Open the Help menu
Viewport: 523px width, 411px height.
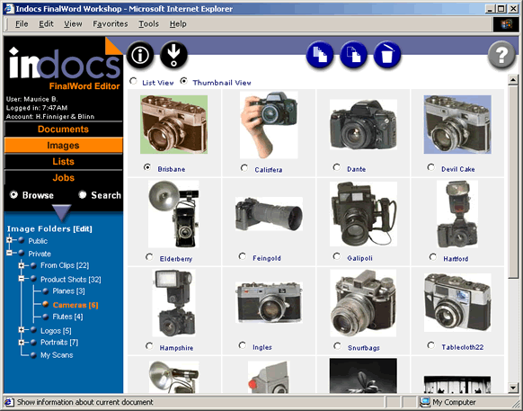click(x=178, y=24)
